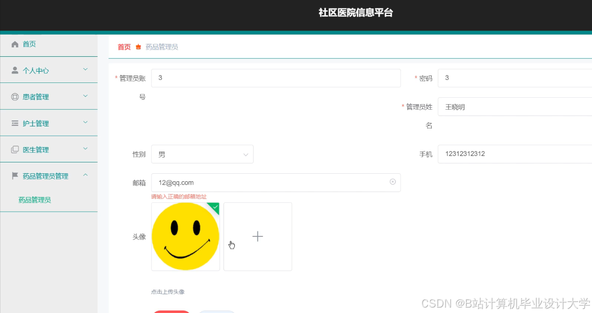The image size is (592, 313).
Task: Click the 密码 input field
Action: (515, 78)
